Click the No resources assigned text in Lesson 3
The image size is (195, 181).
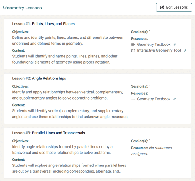tap(152, 151)
